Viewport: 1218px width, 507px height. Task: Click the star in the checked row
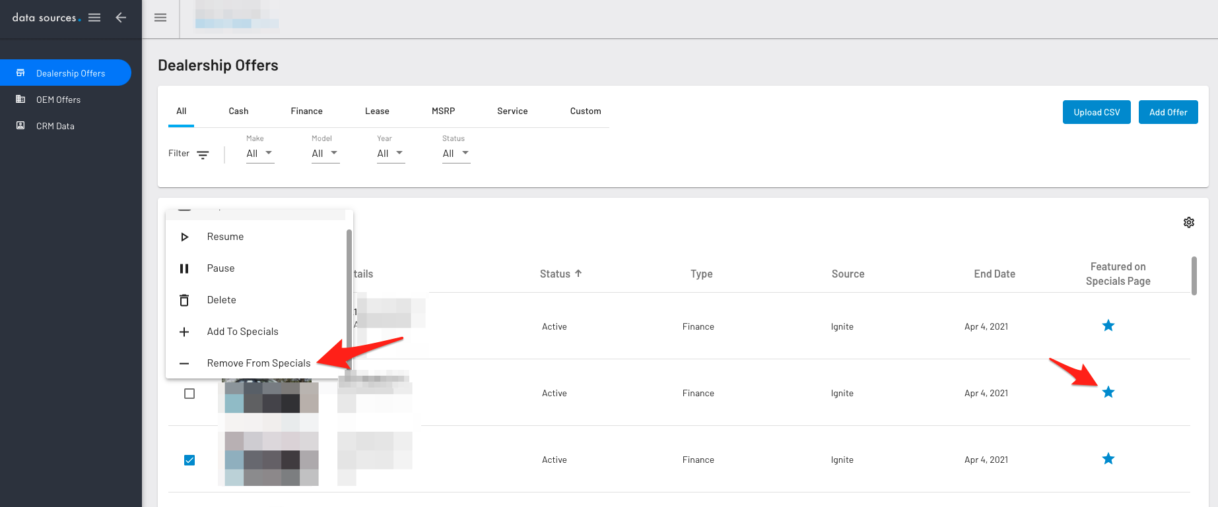[1108, 459]
